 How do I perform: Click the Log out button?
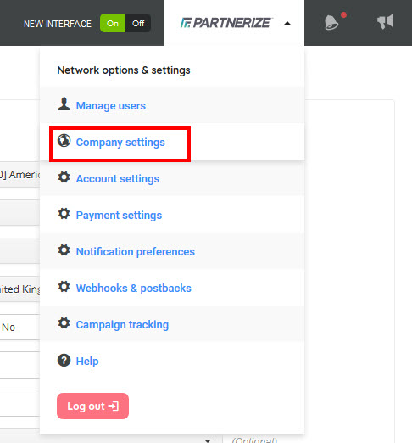pyautogui.click(x=92, y=406)
